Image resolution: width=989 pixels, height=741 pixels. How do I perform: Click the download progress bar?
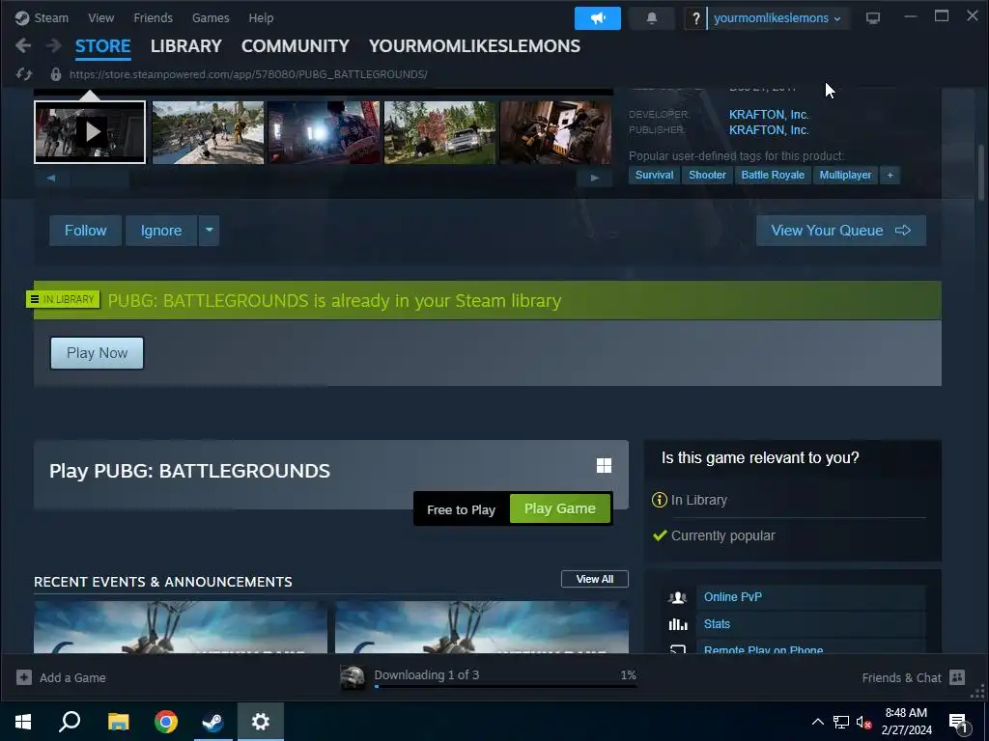coord(505,686)
